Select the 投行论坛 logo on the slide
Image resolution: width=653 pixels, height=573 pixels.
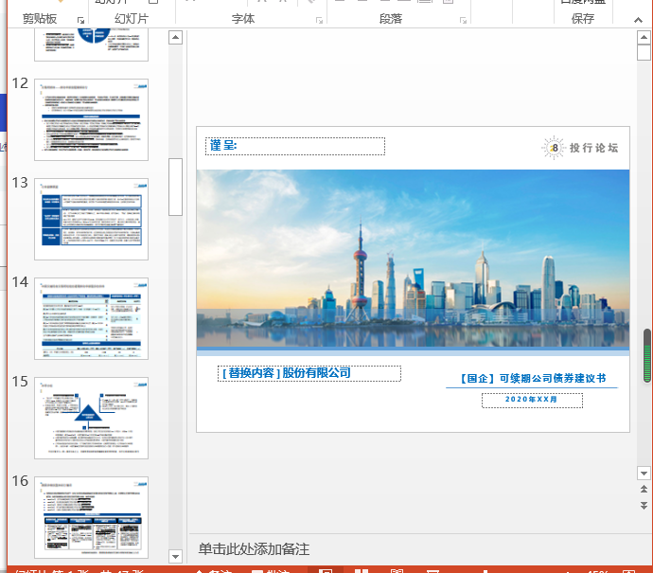click(x=580, y=148)
